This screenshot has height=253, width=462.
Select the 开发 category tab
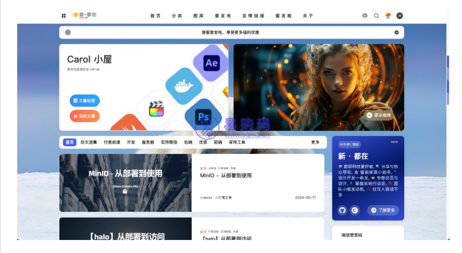131,142
